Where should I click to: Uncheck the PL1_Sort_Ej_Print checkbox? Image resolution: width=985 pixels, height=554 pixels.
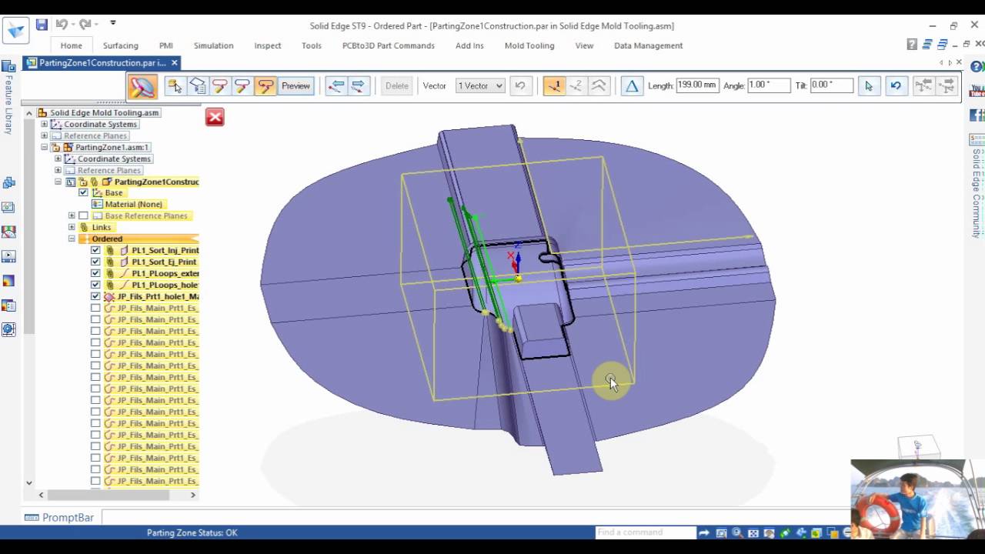click(95, 262)
